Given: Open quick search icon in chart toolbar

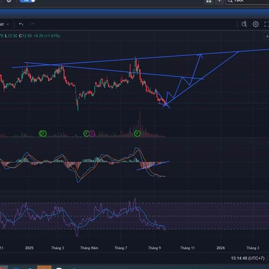Looking at the screenshot, I should point(244,24).
